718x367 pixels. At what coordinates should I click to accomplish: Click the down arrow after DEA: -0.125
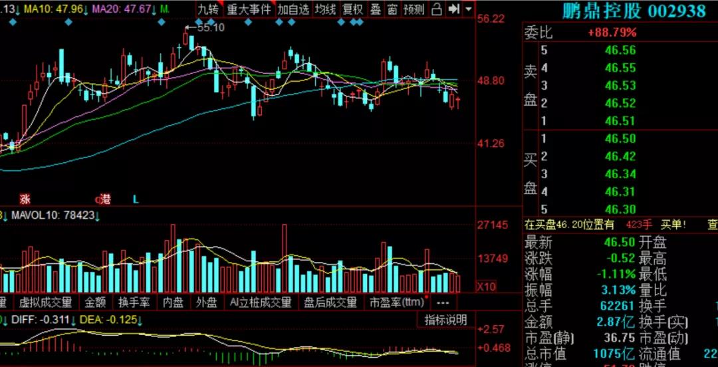[140, 320]
